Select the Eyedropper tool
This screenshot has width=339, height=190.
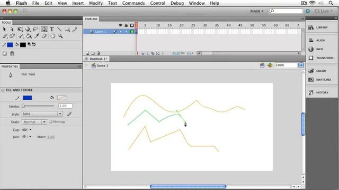37,36
